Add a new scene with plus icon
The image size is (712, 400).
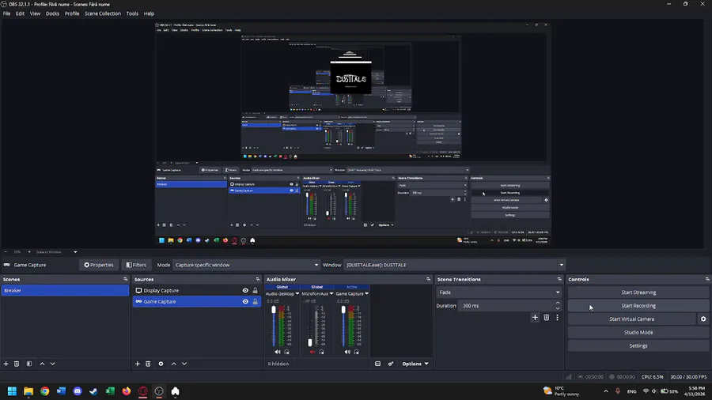pyautogui.click(x=6, y=364)
